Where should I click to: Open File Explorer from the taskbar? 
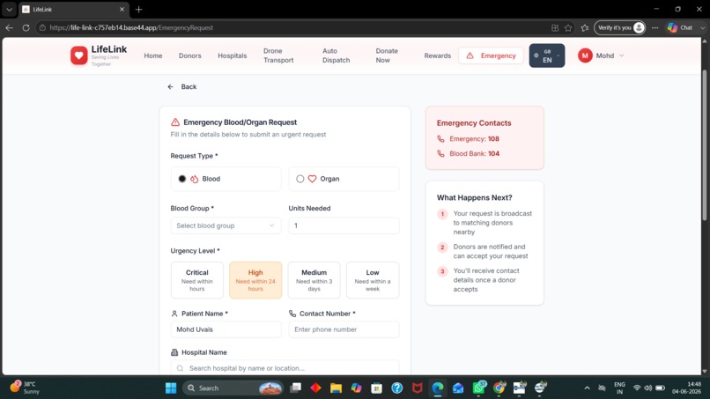pyautogui.click(x=336, y=388)
